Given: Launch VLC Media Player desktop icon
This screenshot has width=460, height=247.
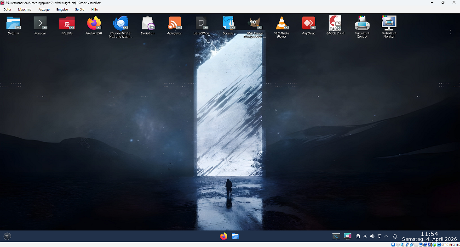Looking at the screenshot, I should (x=282, y=23).
